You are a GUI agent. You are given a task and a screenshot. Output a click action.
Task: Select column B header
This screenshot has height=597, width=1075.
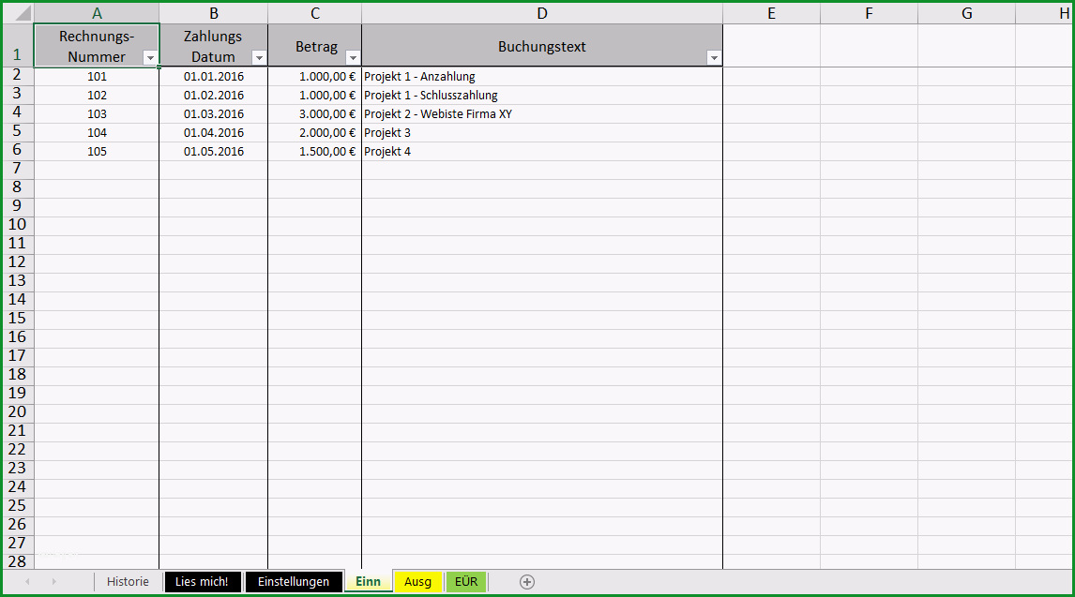[214, 13]
